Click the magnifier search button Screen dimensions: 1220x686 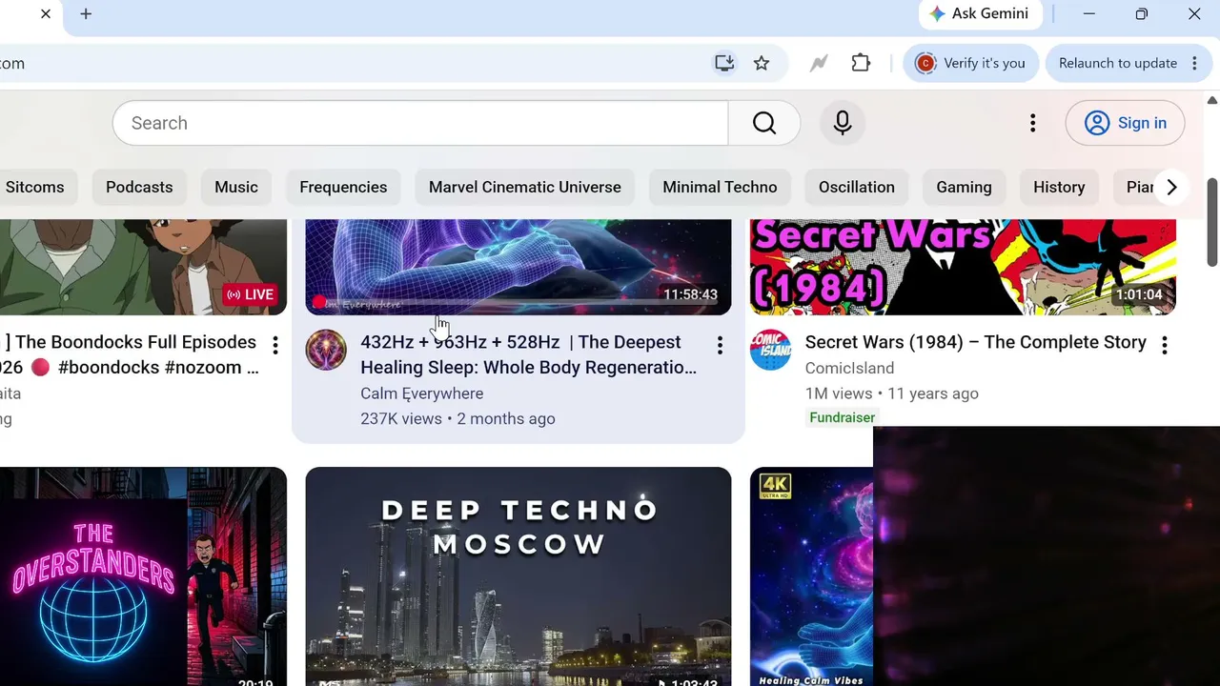click(764, 123)
